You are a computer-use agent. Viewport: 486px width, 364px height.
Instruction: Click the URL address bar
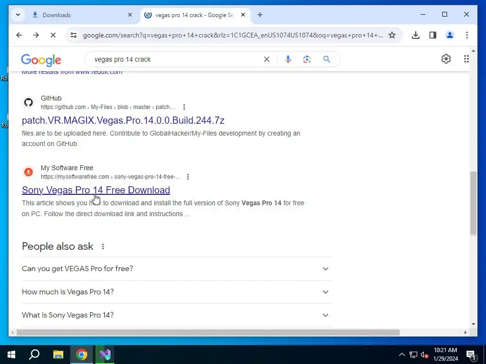coord(233,35)
